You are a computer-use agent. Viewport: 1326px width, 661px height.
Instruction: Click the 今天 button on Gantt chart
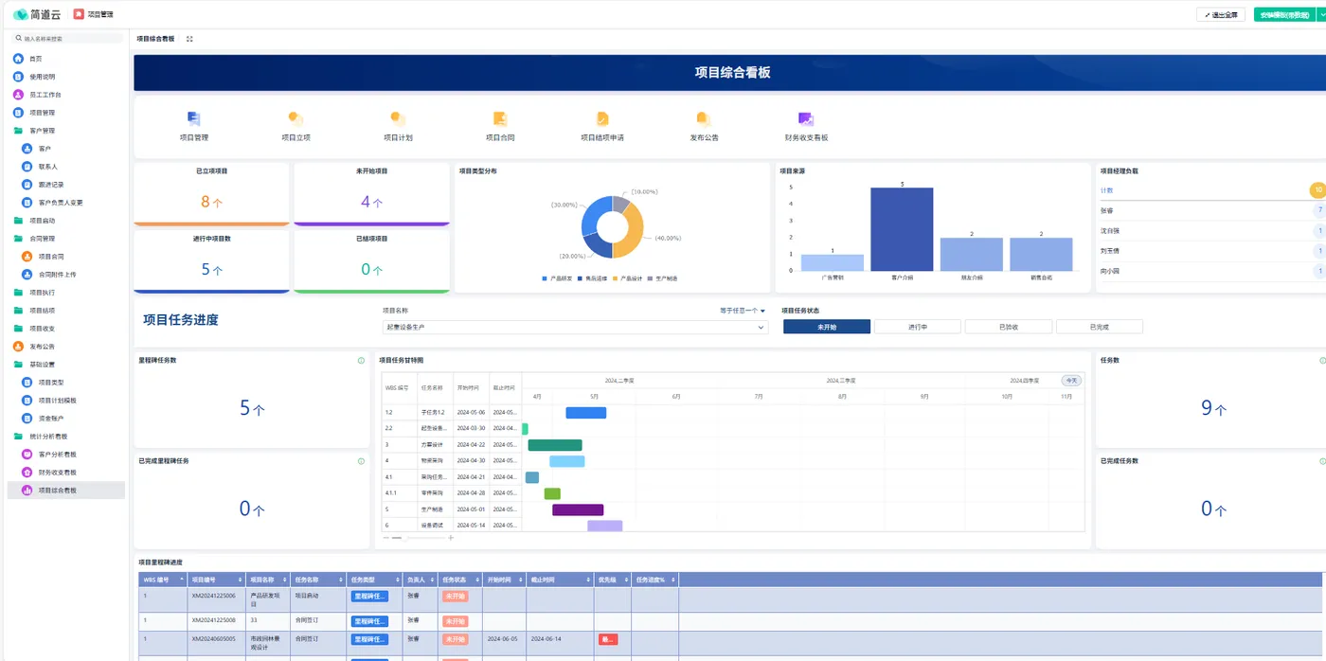click(x=1071, y=380)
